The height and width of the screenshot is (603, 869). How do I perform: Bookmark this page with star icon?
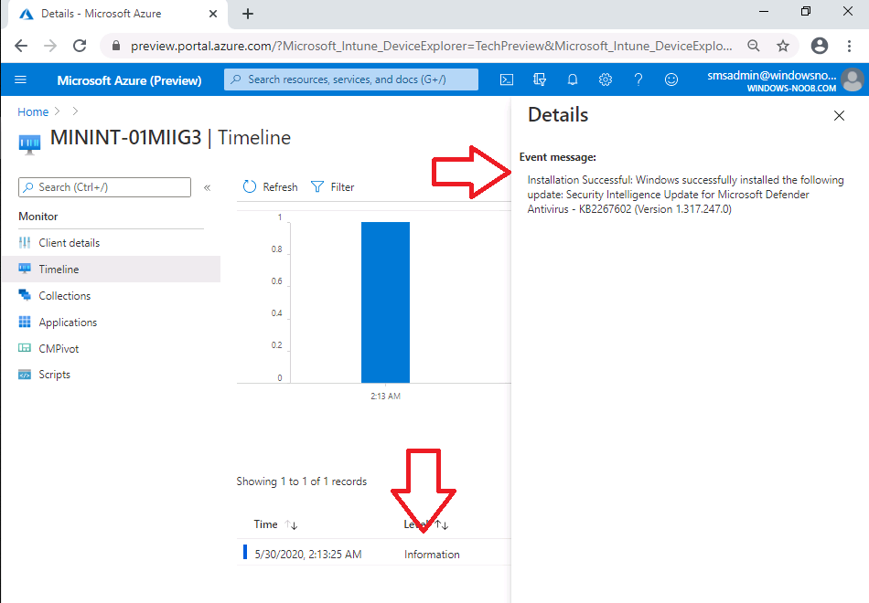[782, 46]
